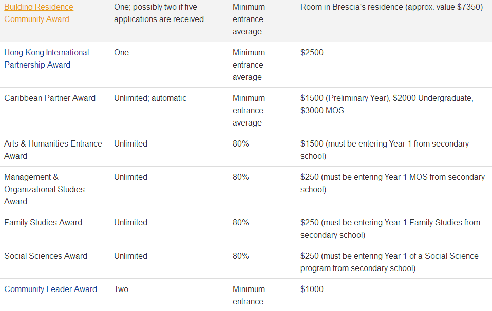
Task: Click the $250 Social Science program text
Action: click(x=389, y=262)
